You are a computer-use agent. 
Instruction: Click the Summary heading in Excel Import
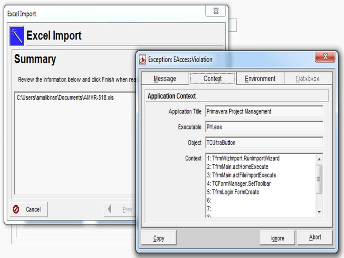point(35,59)
